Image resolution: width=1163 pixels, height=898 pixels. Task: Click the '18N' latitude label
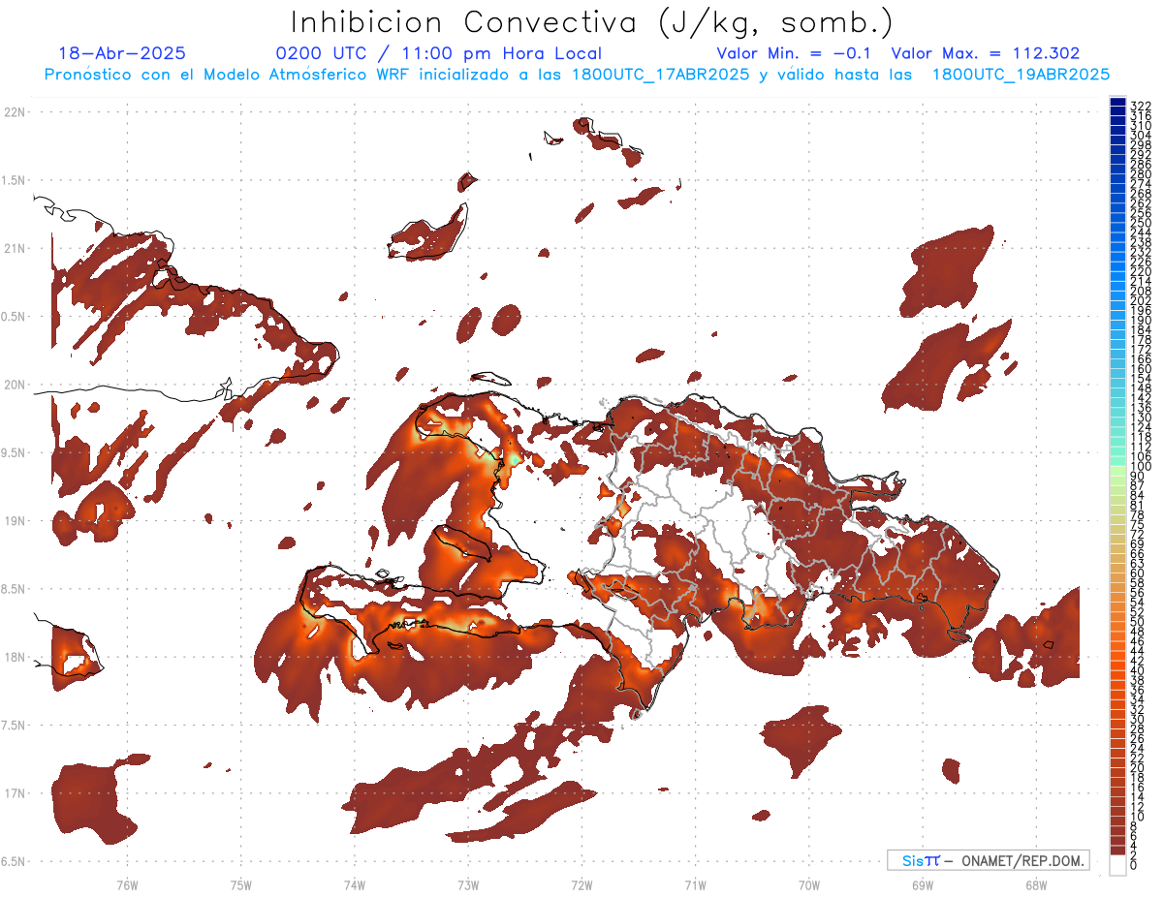15,658
